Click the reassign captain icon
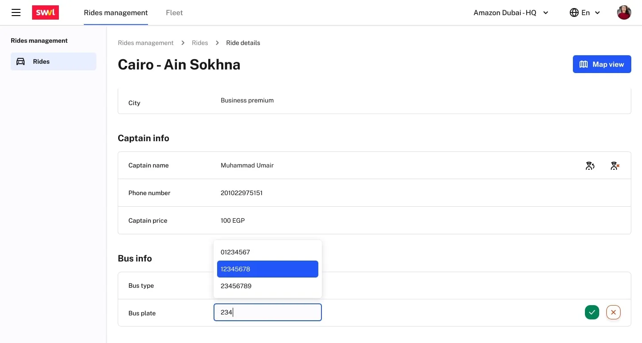Viewport: 642px width, 343px height. point(590,166)
